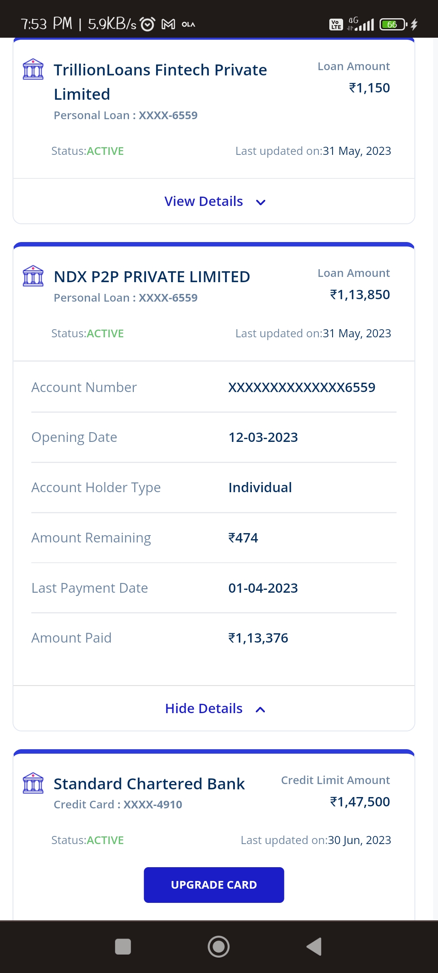The image size is (438, 973).
Task: Tap the Ola notification icon
Action: [188, 24]
